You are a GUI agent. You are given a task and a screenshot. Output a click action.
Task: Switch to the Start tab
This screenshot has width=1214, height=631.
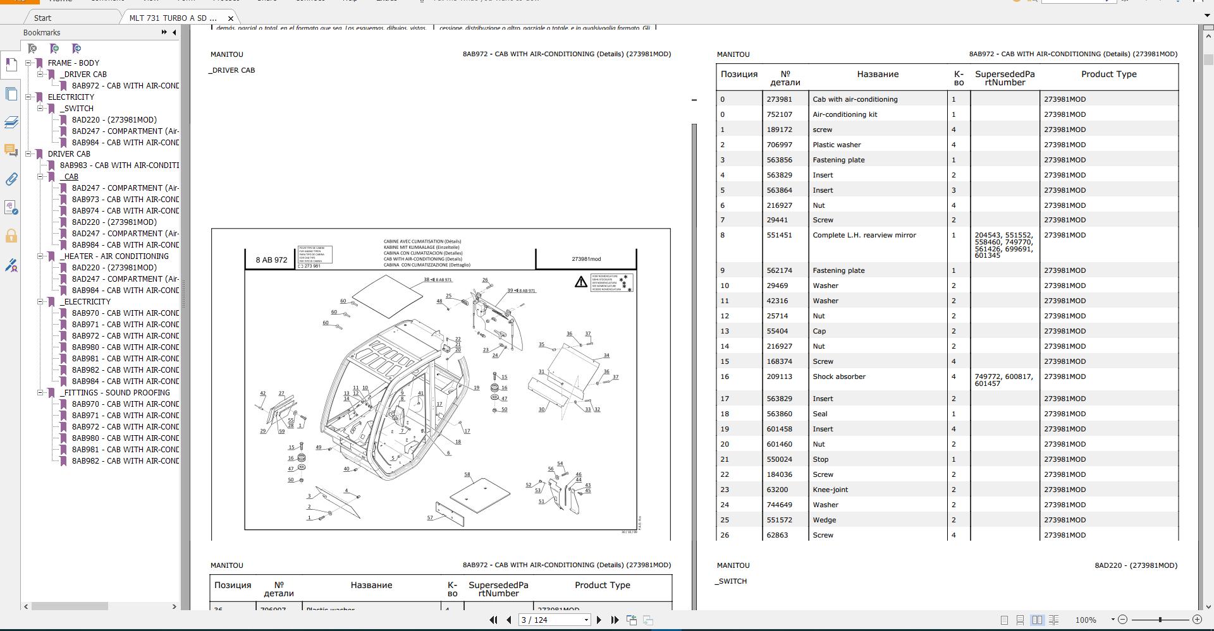point(42,18)
